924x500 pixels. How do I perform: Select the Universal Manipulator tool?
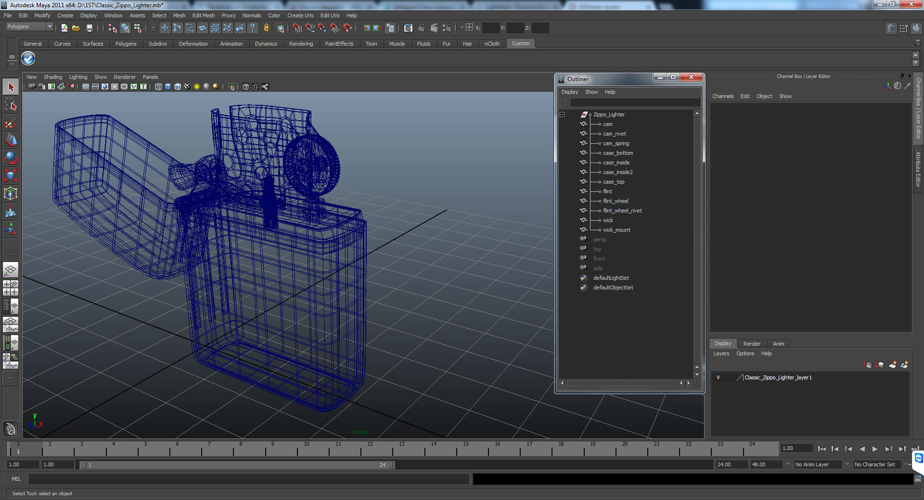click(x=11, y=193)
